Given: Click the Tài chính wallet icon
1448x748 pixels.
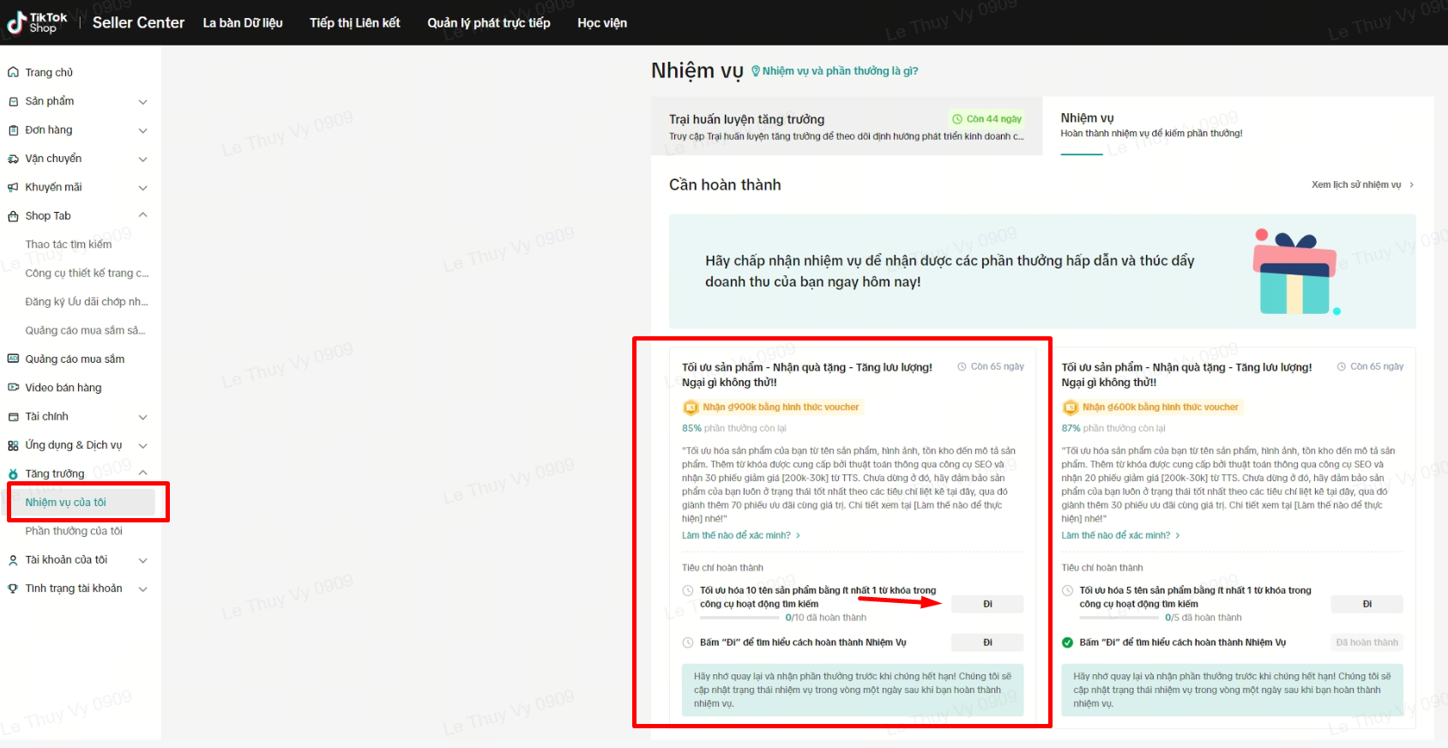Looking at the screenshot, I should 13,417.
